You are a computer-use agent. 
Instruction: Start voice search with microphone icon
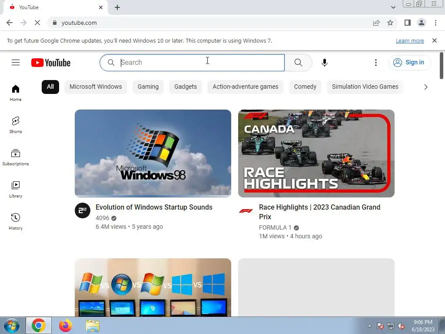[x=325, y=63]
